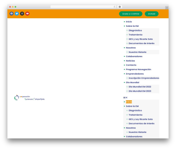Image resolution: width=176 pixels, height=149 pixels.
Task: Open Programa Navegación link
Action: tap(138, 69)
